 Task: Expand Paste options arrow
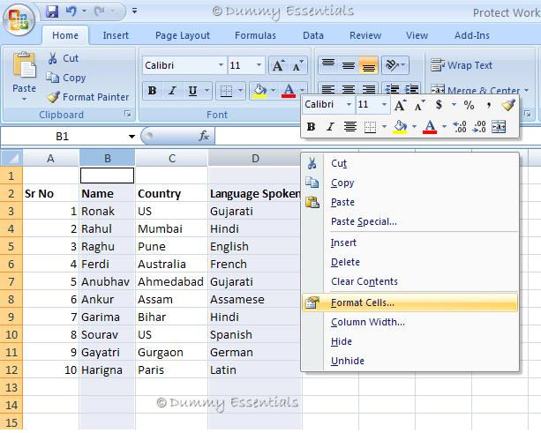[x=24, y=99]
